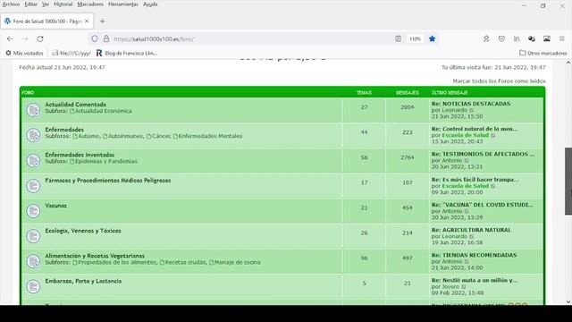
Task: Click Marcar todos los Foros como leídos
Action: click(x=499, y=81)
